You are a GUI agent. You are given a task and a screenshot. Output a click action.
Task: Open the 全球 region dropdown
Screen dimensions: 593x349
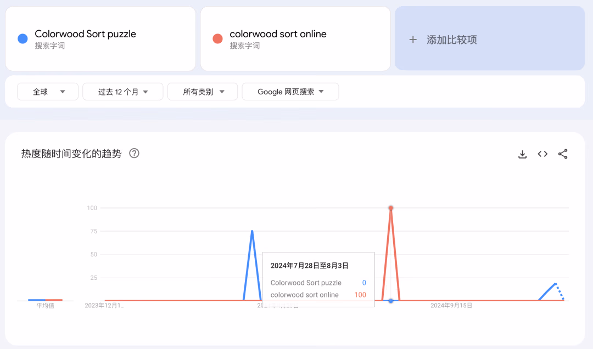click(x=48, y=92)
